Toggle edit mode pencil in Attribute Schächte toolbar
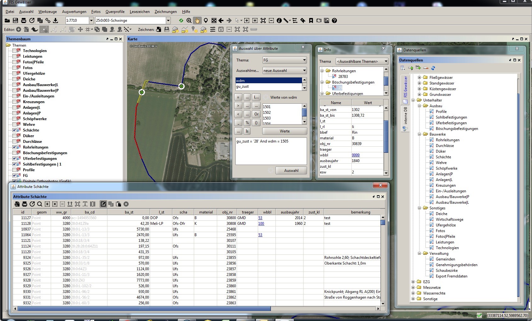This screenshot has width=532, height=321. coord(103,204)
